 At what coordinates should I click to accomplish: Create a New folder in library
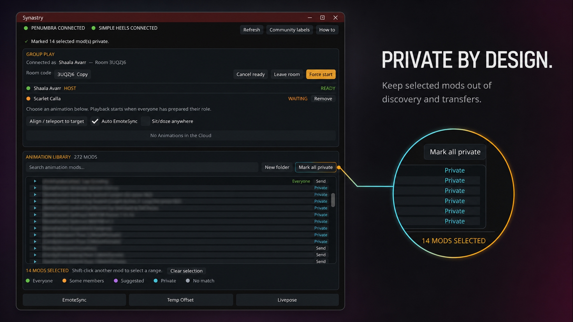pos(277,167)
